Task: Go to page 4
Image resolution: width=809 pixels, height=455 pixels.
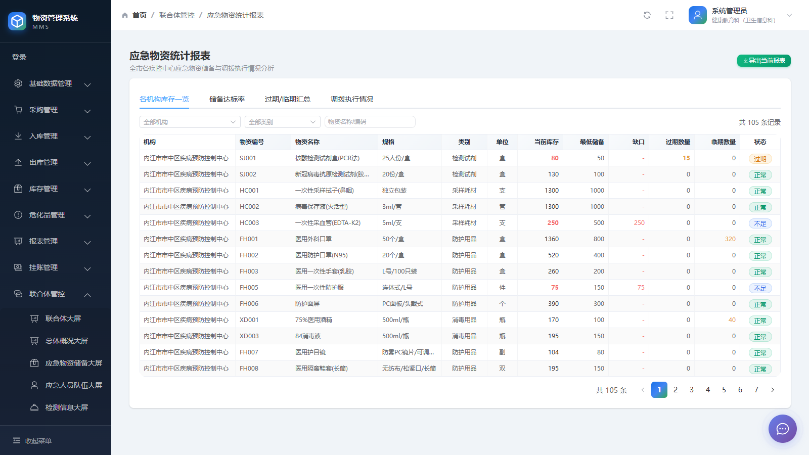Action: (708, 390)
